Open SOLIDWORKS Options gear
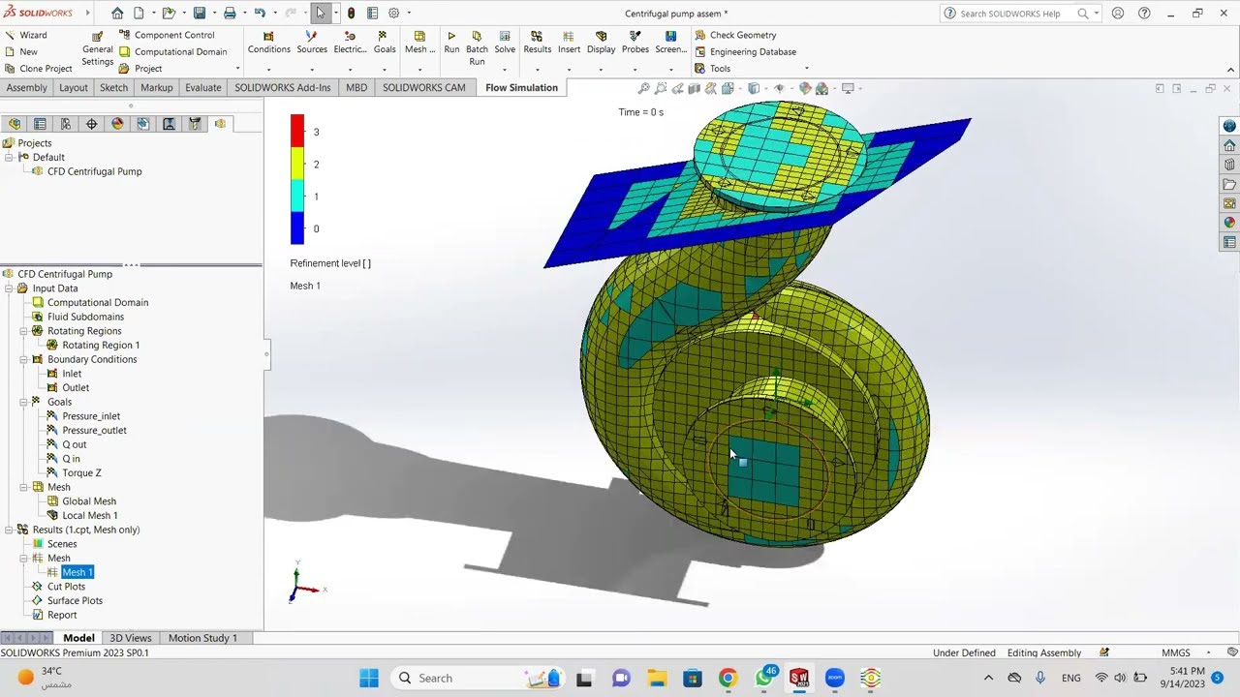The image size is (1240, 697). (x=393, y=14)
